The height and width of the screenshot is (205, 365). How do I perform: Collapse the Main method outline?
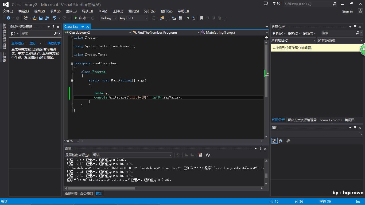coord(72,80)
